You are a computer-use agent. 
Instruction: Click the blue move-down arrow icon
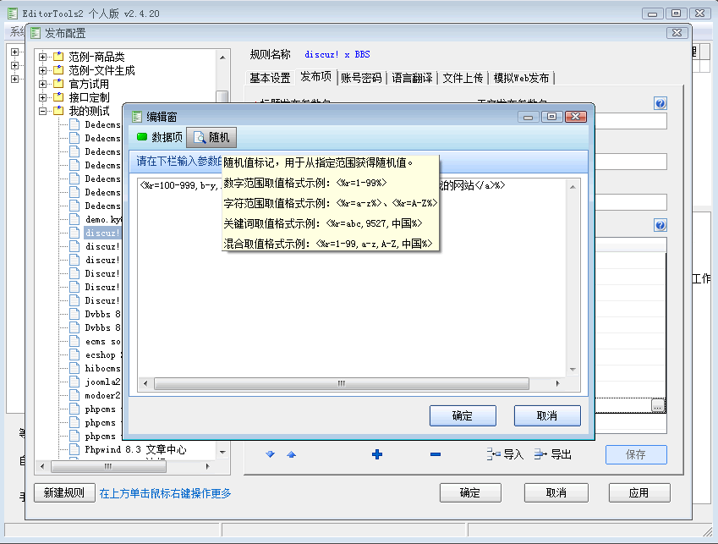270,454
